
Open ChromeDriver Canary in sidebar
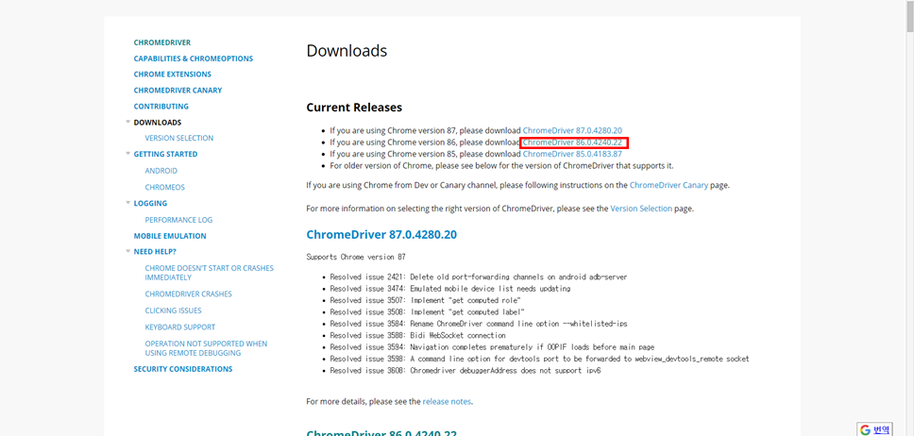click(x=178, y=91)
